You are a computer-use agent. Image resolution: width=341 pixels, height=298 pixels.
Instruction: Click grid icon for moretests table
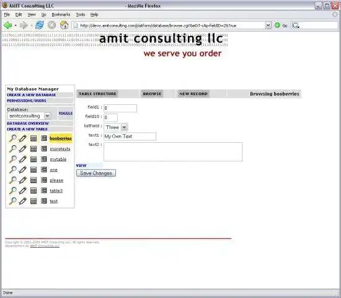point(33,149)
